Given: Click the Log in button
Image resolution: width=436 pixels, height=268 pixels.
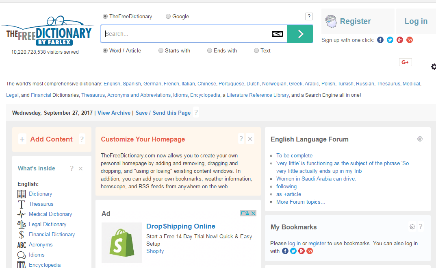Looking at the screenshot, I should click(x=416, y=22).
